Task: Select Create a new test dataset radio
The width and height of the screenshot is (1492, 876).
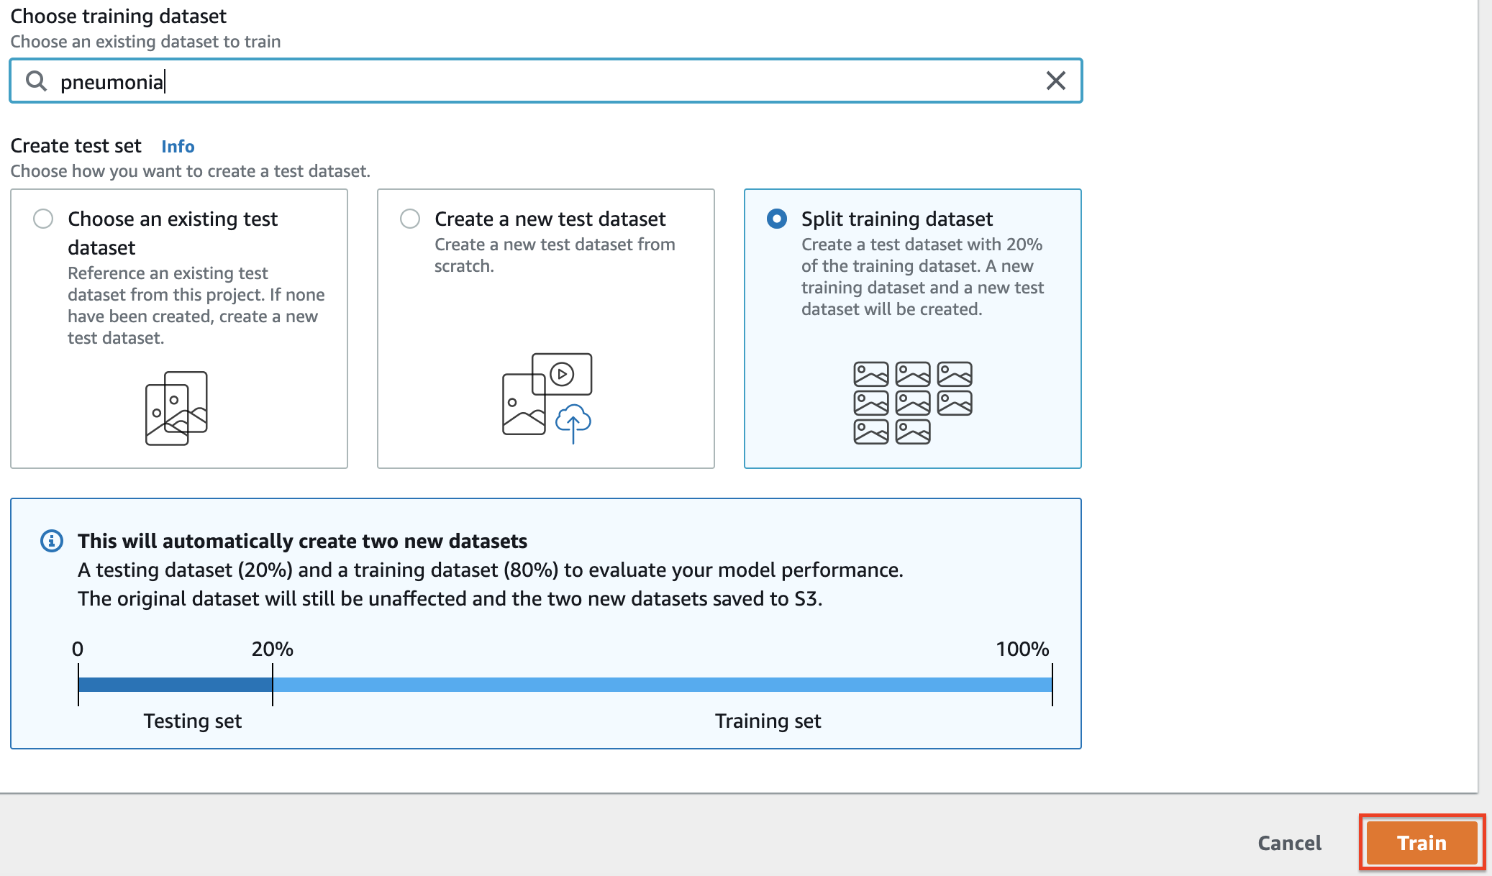Action: [410, 219]
